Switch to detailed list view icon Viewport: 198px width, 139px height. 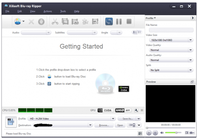pos(135,32)
